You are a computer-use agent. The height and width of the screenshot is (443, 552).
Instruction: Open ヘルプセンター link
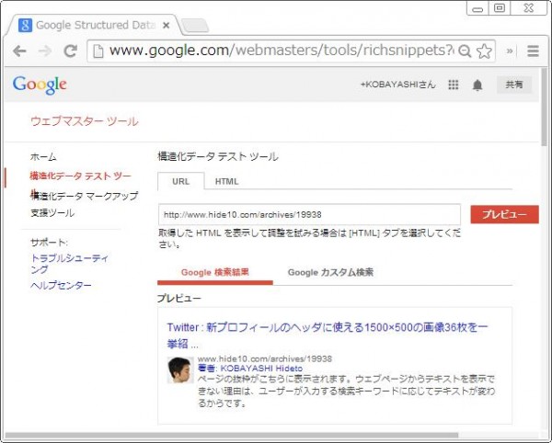click(x=61, y=285)
